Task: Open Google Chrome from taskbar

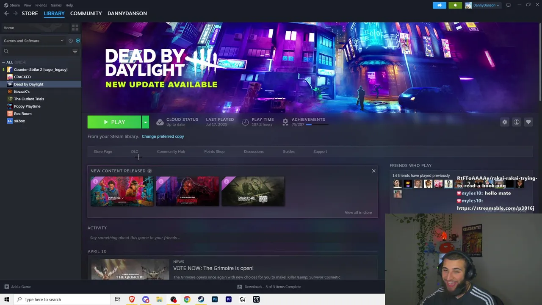Action: click(x=187, y=299)
